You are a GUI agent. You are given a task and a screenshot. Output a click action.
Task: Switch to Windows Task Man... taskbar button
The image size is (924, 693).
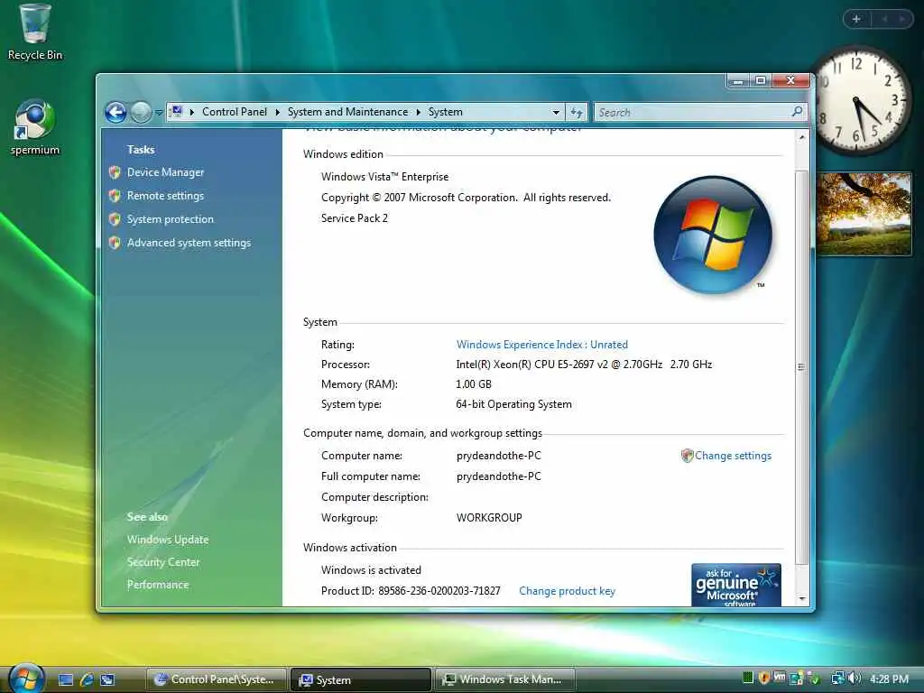point(505,679)
